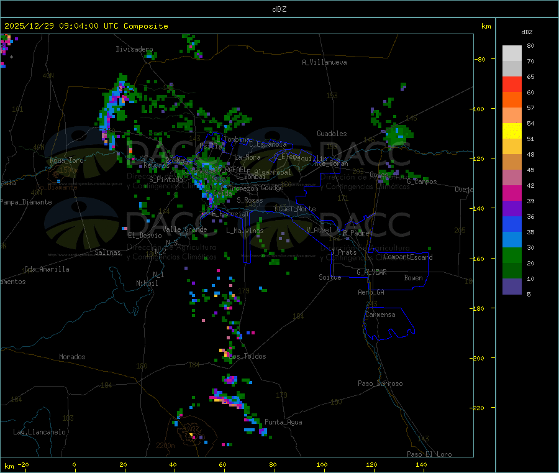Click the L_Malvinas map label
Viewport: 559px width, 473px height.
point(245,231)
